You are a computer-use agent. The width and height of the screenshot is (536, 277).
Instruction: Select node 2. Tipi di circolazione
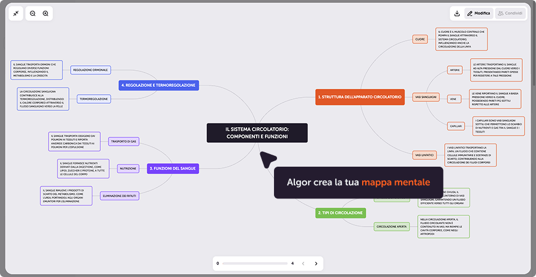pos(340,213)
